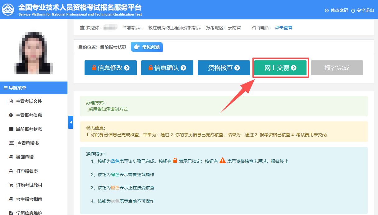Click the check icon beside 修改密码
Viewport: 378px width, 215px height.
tap(327, 11)
